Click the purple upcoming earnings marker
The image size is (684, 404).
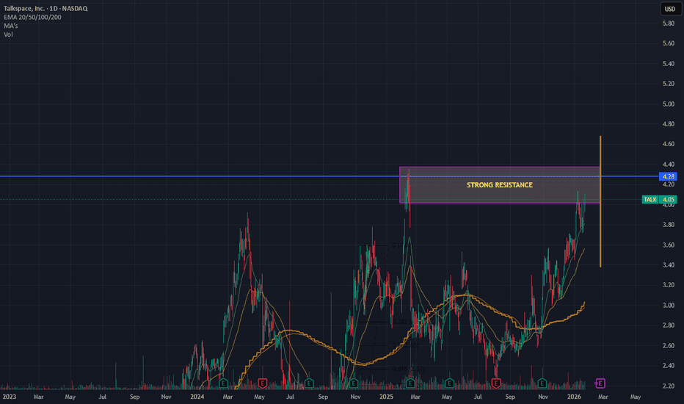pos(600,383)
